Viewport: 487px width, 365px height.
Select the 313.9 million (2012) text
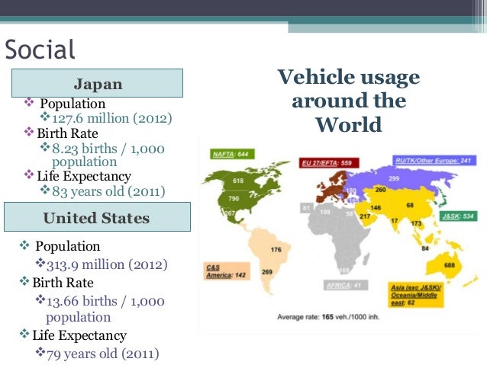107,264
